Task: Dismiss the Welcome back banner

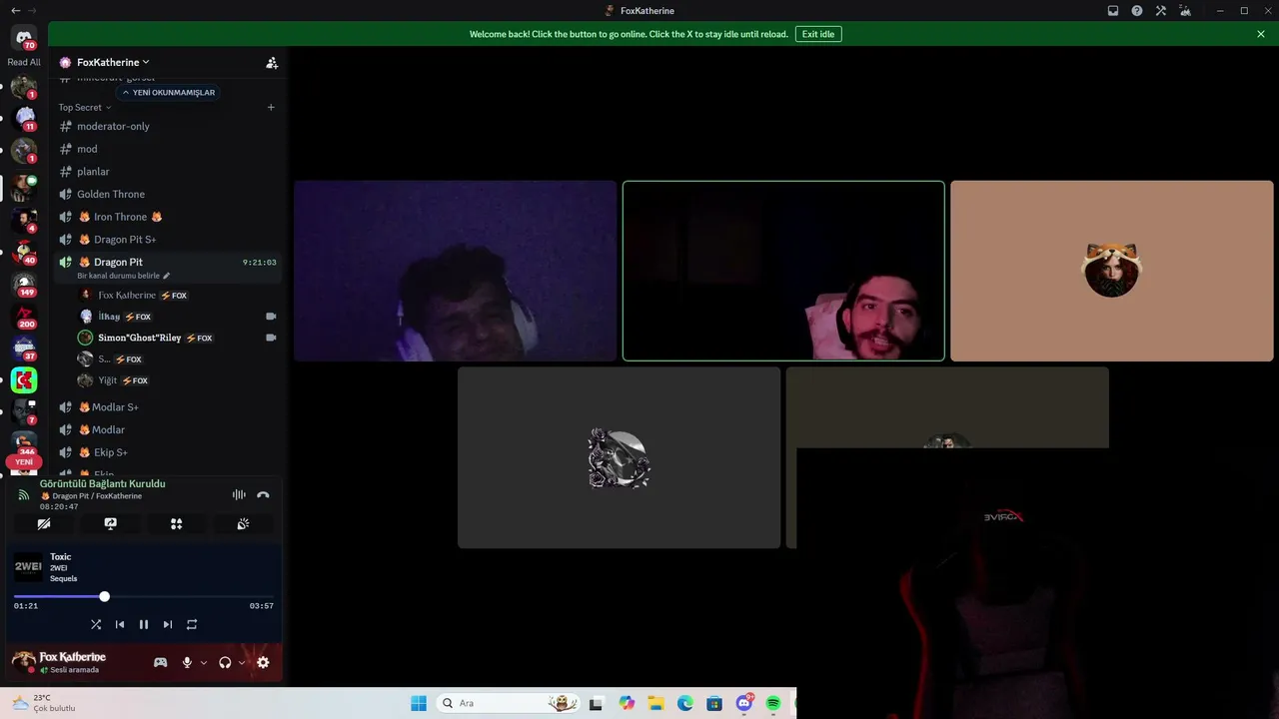Action: pyautogui.click(x=1261, y=34)
